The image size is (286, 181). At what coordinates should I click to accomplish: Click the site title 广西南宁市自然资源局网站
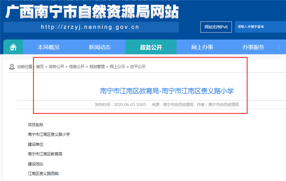[92, 12]
